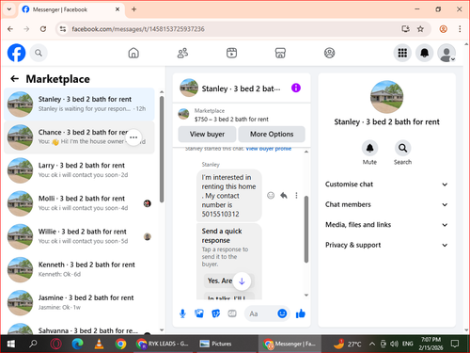Search in conversation using magnifier button

pyautogui.click(x=402, y=148)
